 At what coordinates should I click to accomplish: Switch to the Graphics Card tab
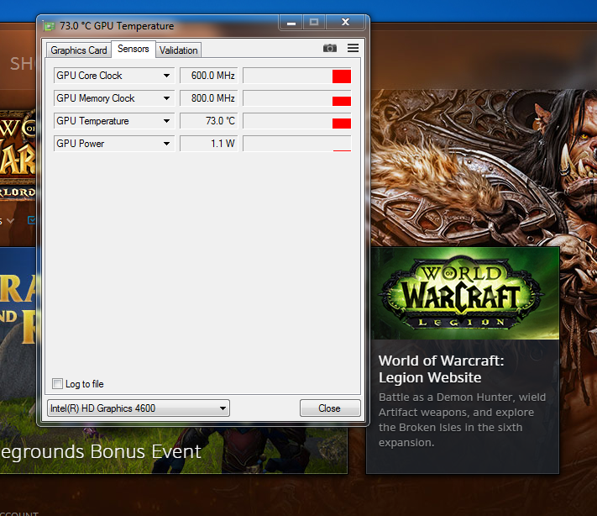(79, 50)
